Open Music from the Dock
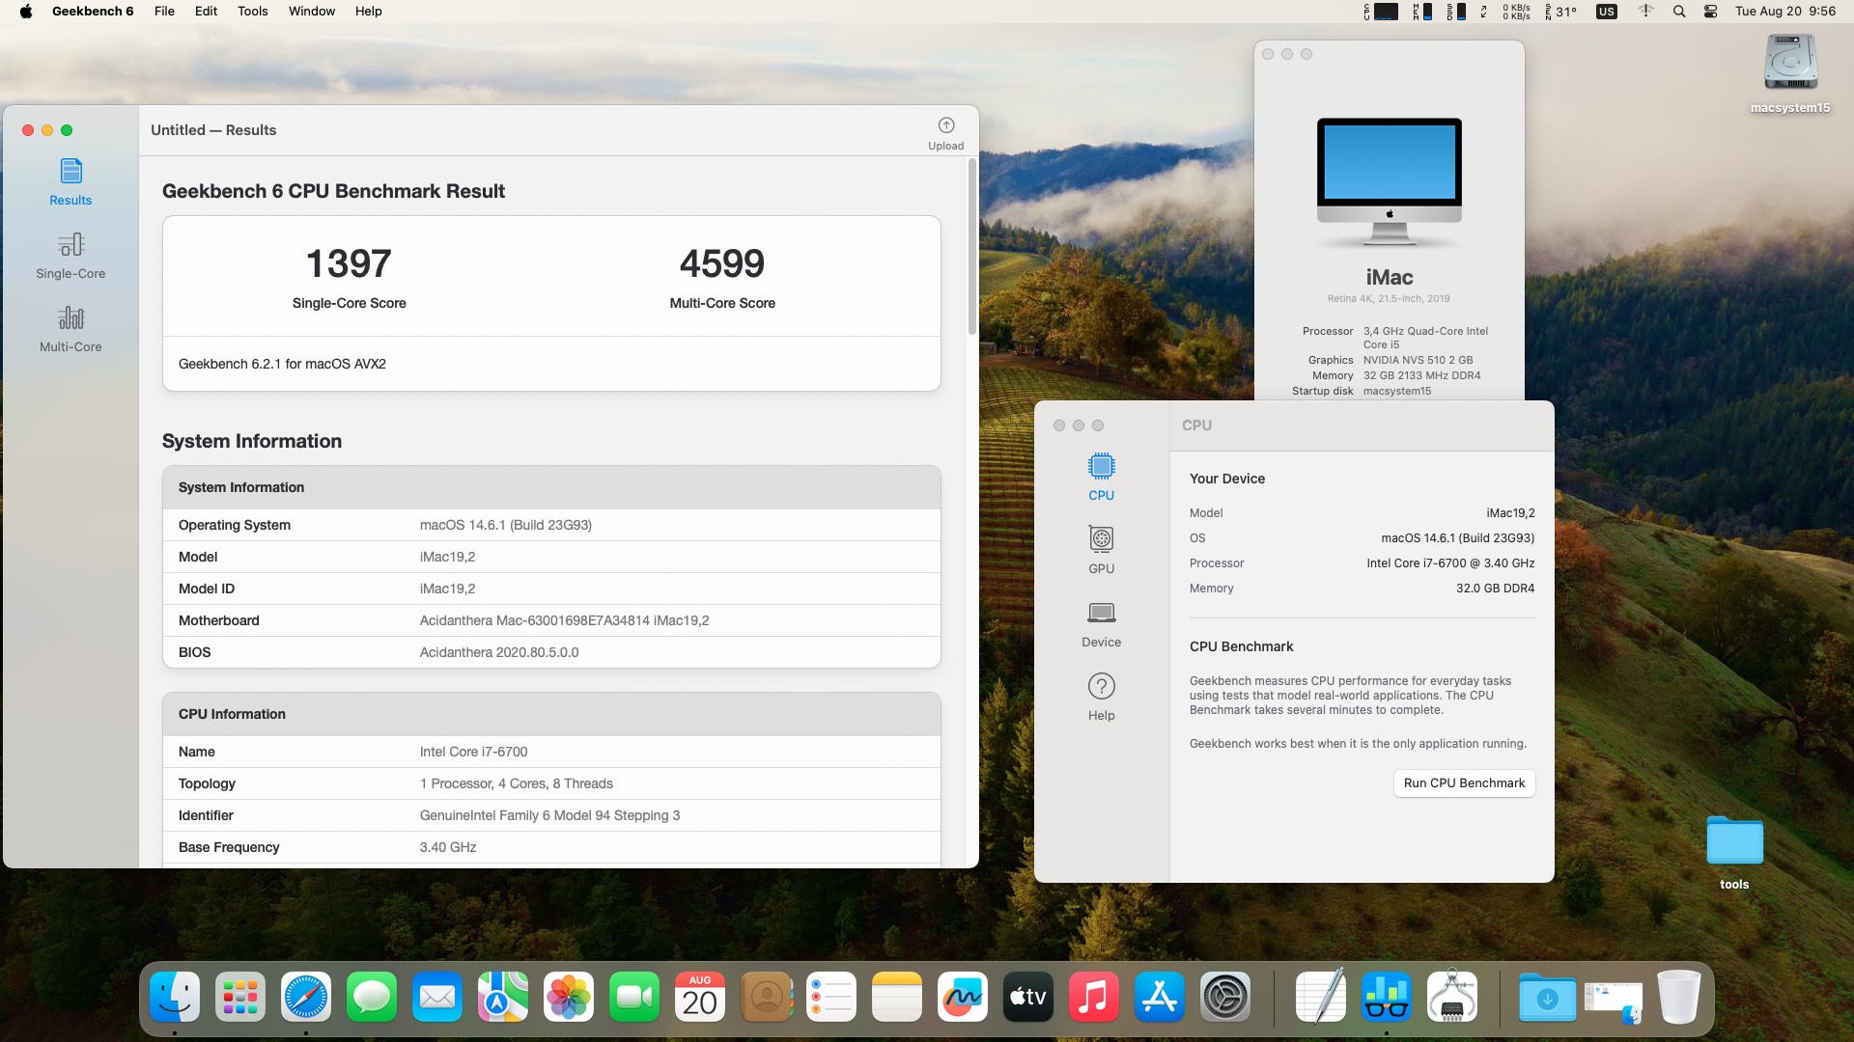The height and width of the screenshot is (1042, 1854). [1094, 997]
